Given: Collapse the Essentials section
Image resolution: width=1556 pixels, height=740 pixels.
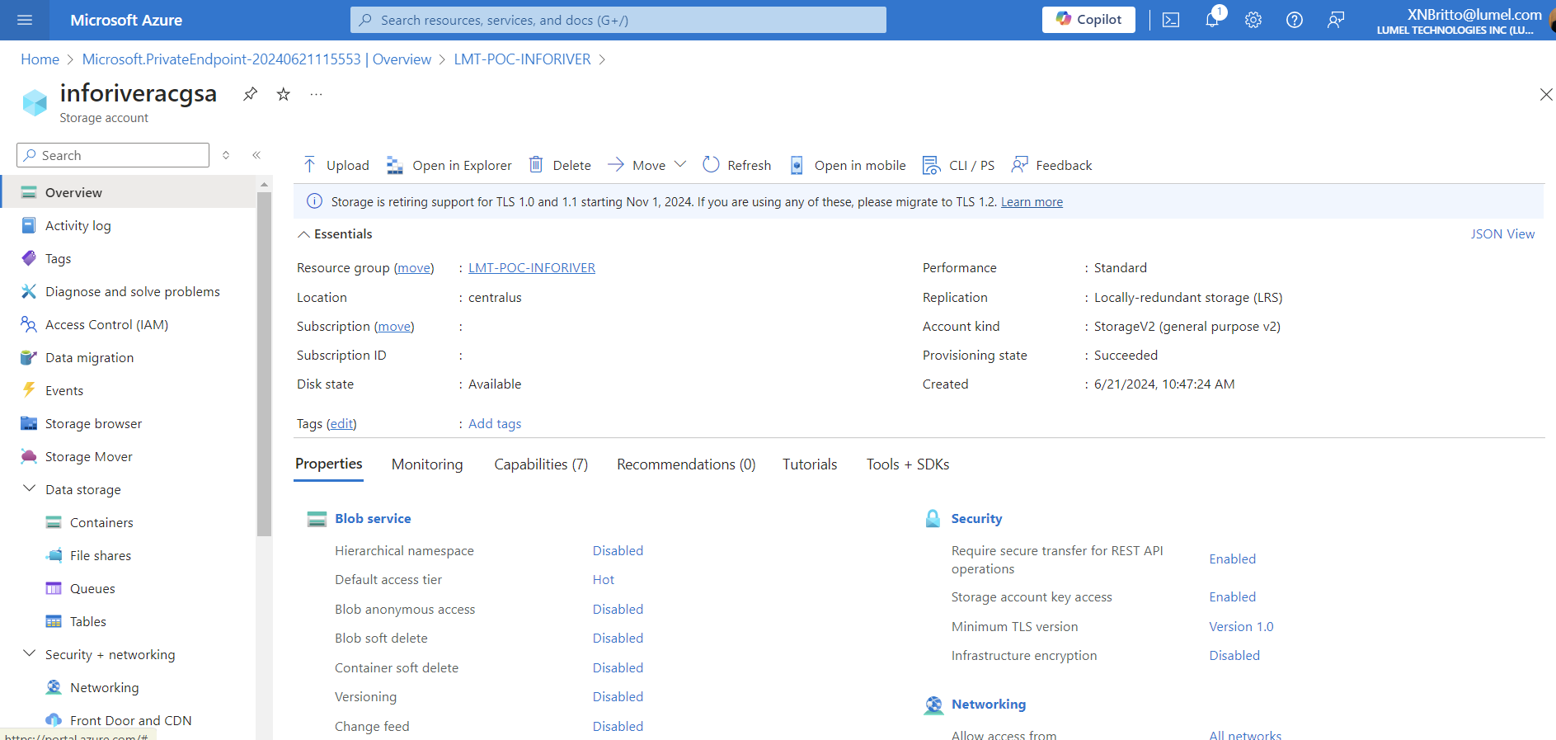Looking at the screenshot, I should tap(304, 234).
